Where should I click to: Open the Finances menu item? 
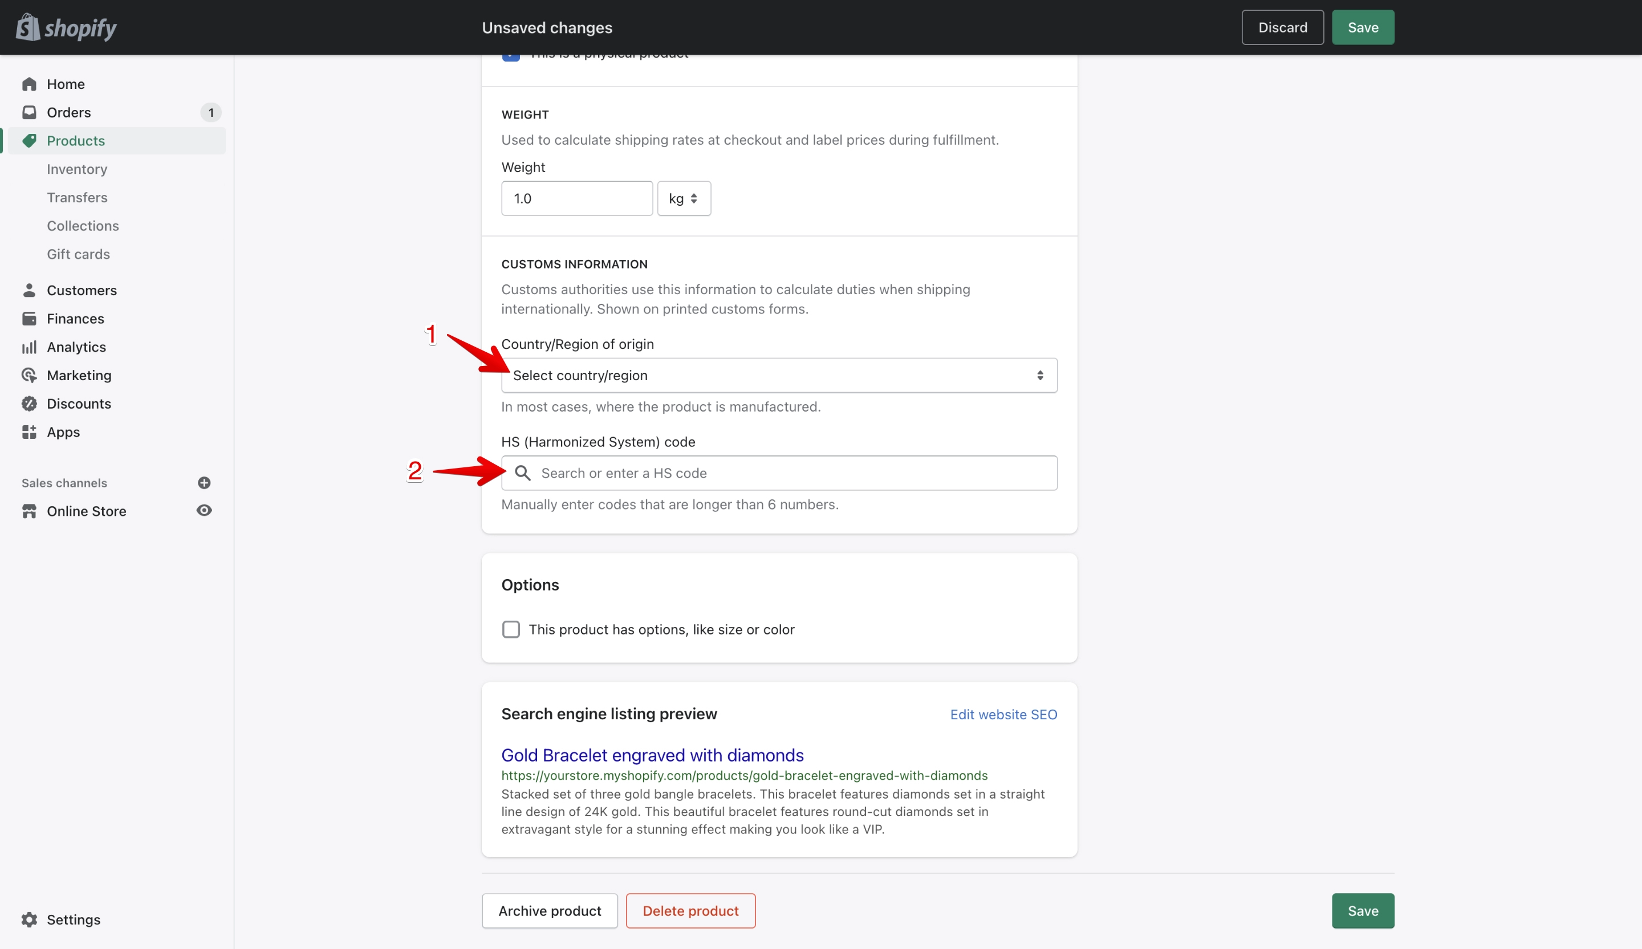[x=76, y=319]
